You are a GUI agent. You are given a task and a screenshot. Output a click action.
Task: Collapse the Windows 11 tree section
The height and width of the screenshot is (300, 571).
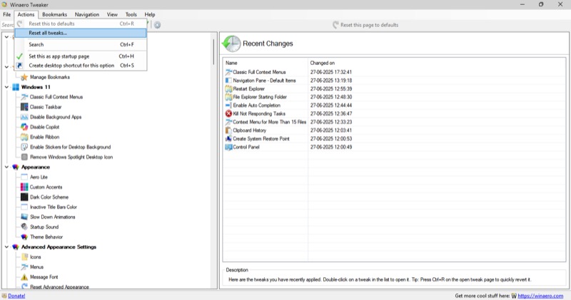6,87
